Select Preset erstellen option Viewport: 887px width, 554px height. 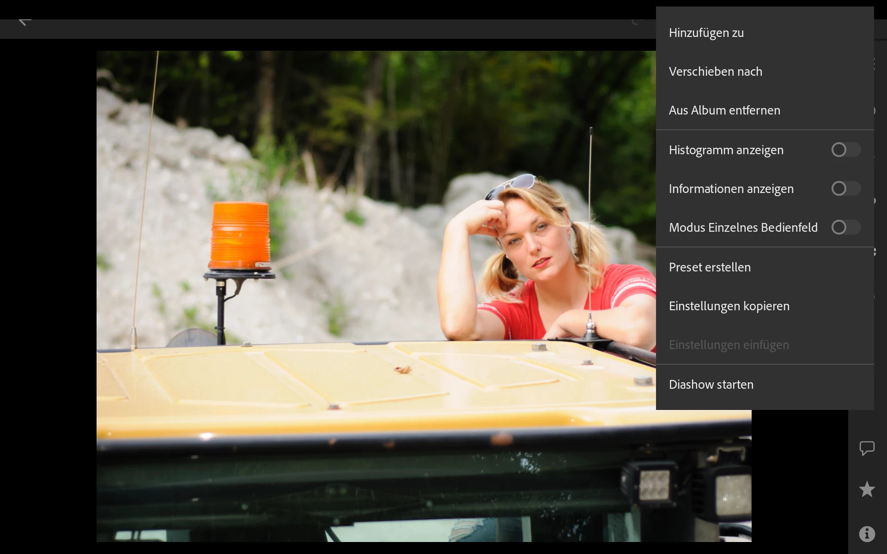[x=710, y=267]
